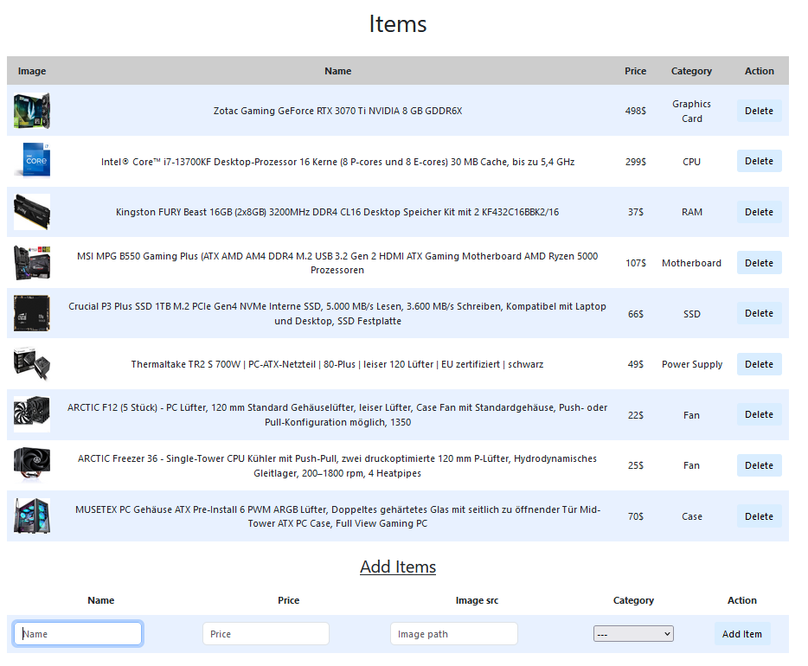Click the SSD category cell

[691, 314]
